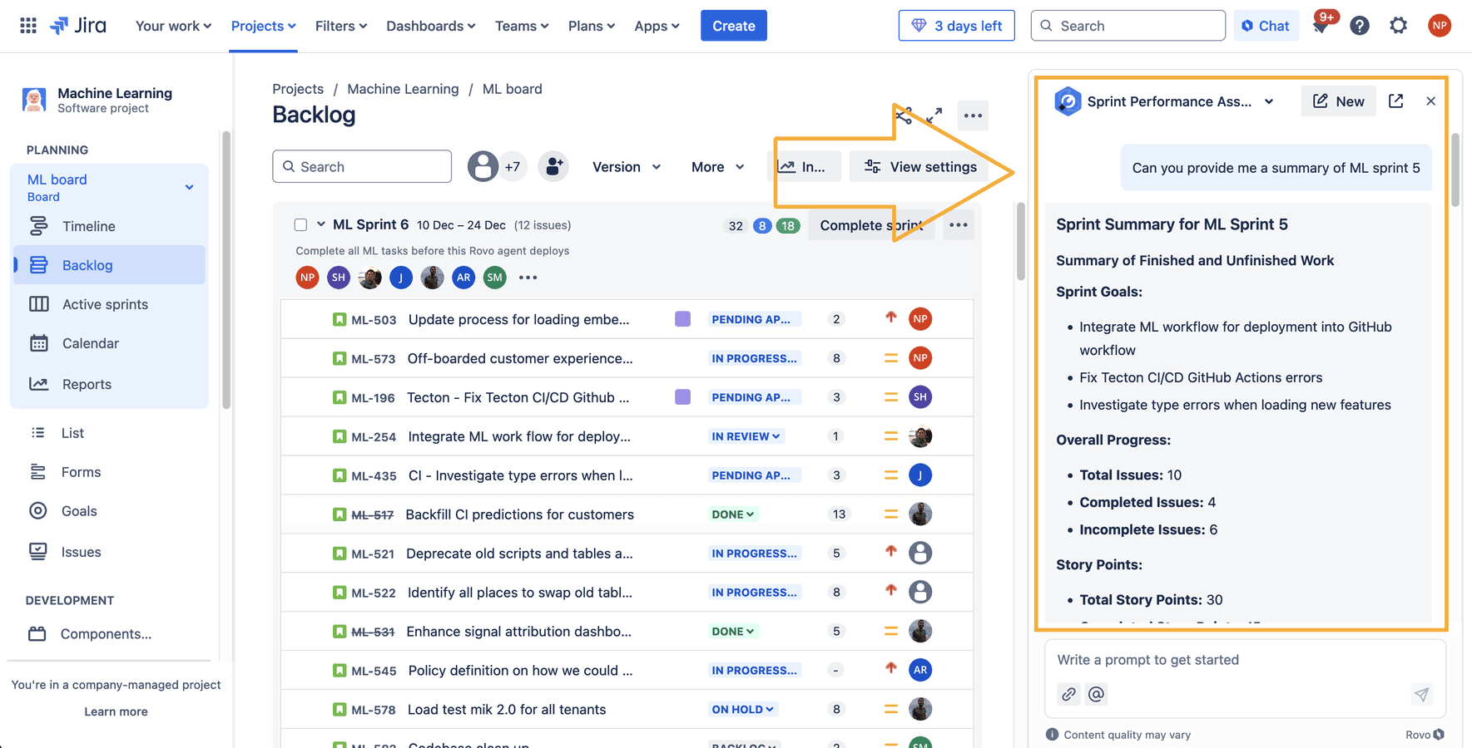Filter sprint by AR avatar

tap(463, 278)
